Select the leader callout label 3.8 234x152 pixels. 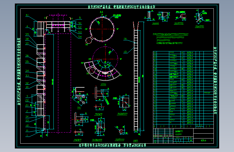[27, 39]
